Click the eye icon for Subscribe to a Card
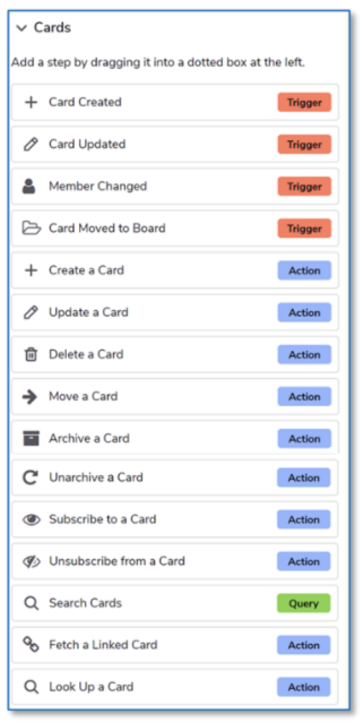This screenshot has height=723, width=363. [x=31, y=520]
